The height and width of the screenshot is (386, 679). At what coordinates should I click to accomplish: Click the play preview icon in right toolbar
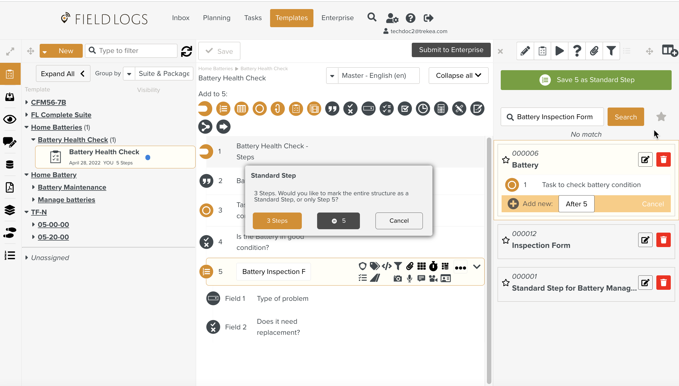pos(559,51)
